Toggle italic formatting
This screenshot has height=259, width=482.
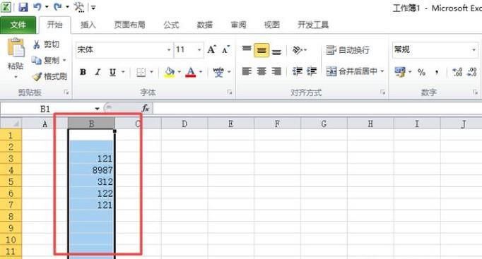click(x=98, y=72)
